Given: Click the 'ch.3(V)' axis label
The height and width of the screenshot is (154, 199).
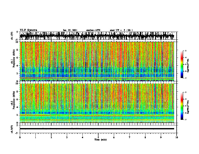Looking at the screenshot, I should (12, 129).
